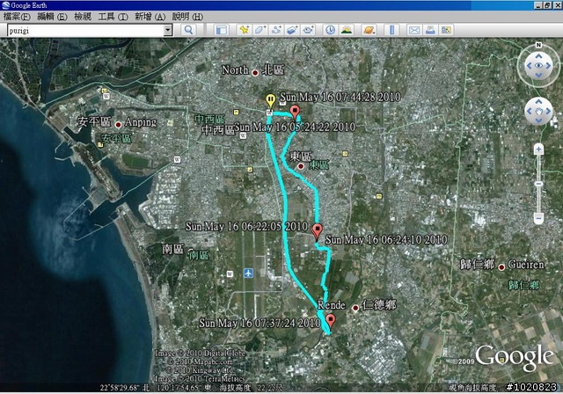Select the ruler measuring tool
Viewport: 563px width, 394px height.
391,30
